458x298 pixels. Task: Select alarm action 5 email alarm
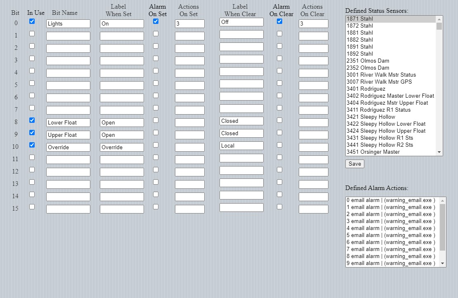pos(390,235)
